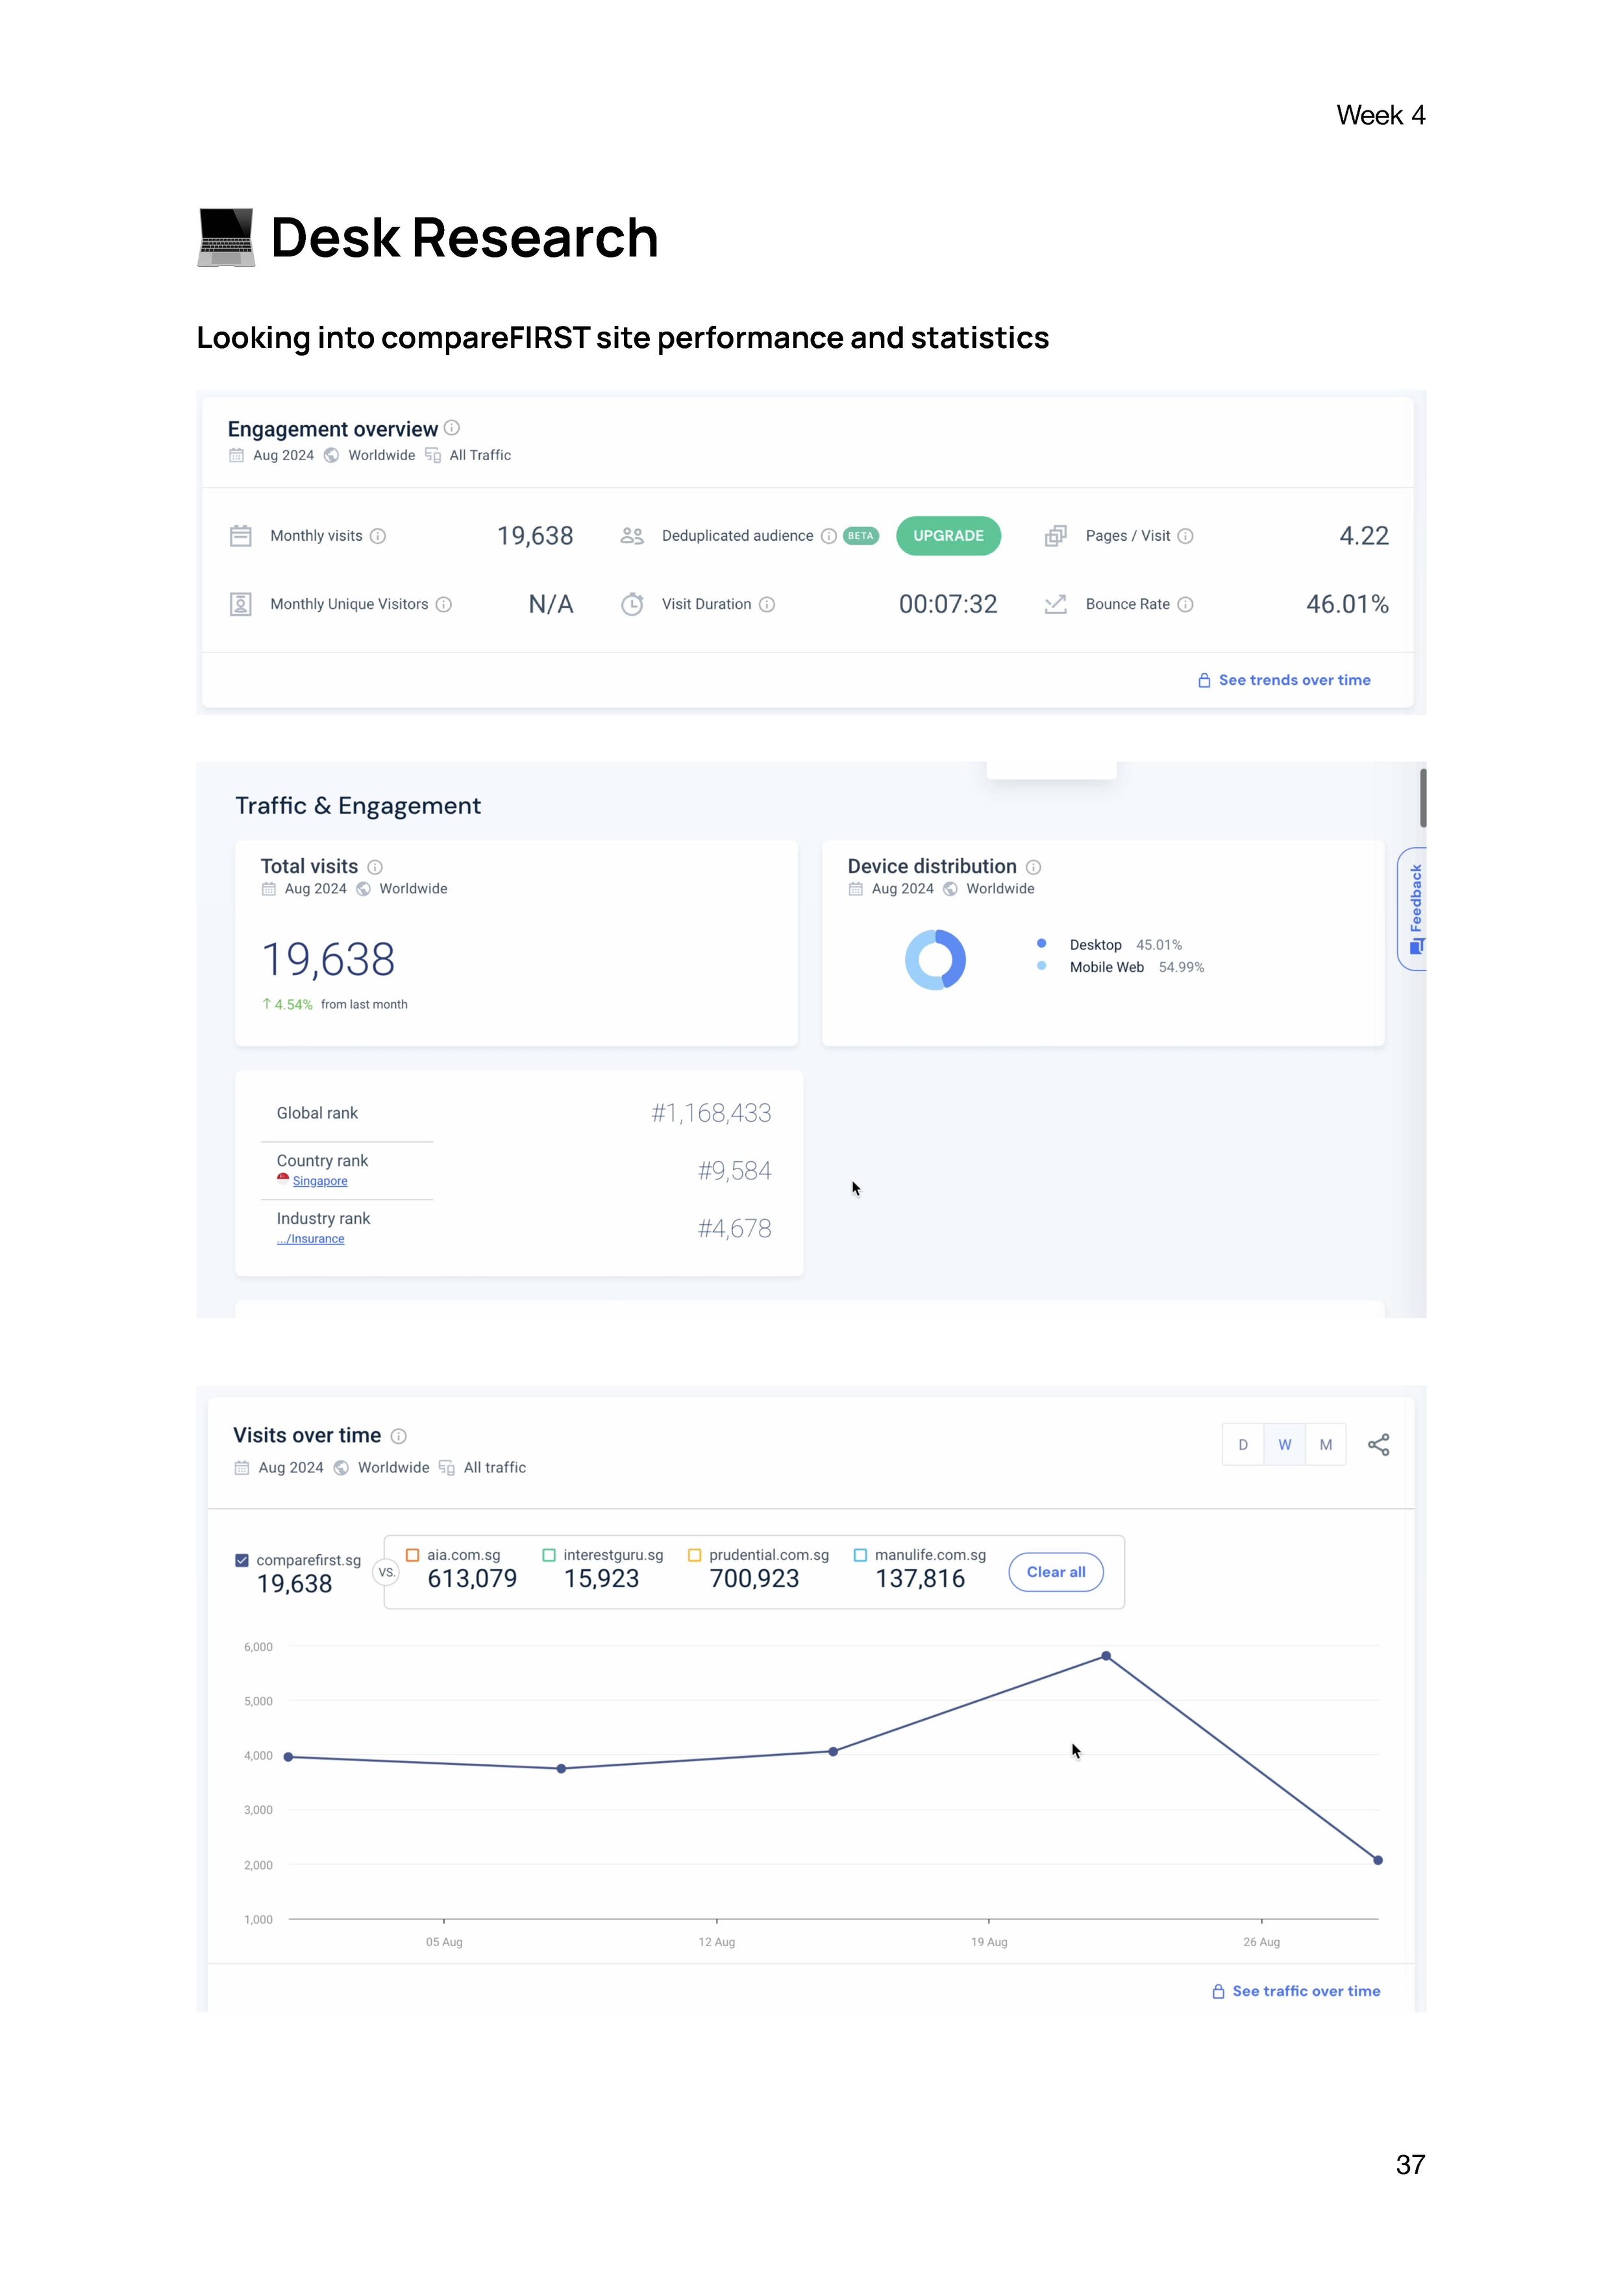Switch chart to monthly M view

tap(1326, 1444)
